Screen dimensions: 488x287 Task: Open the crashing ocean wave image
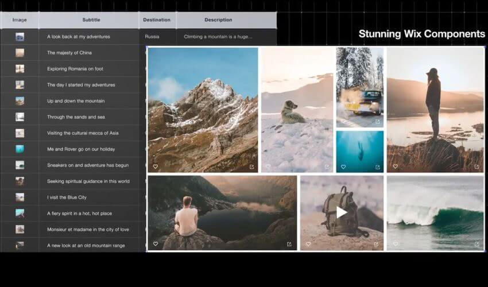pos(435,213)
